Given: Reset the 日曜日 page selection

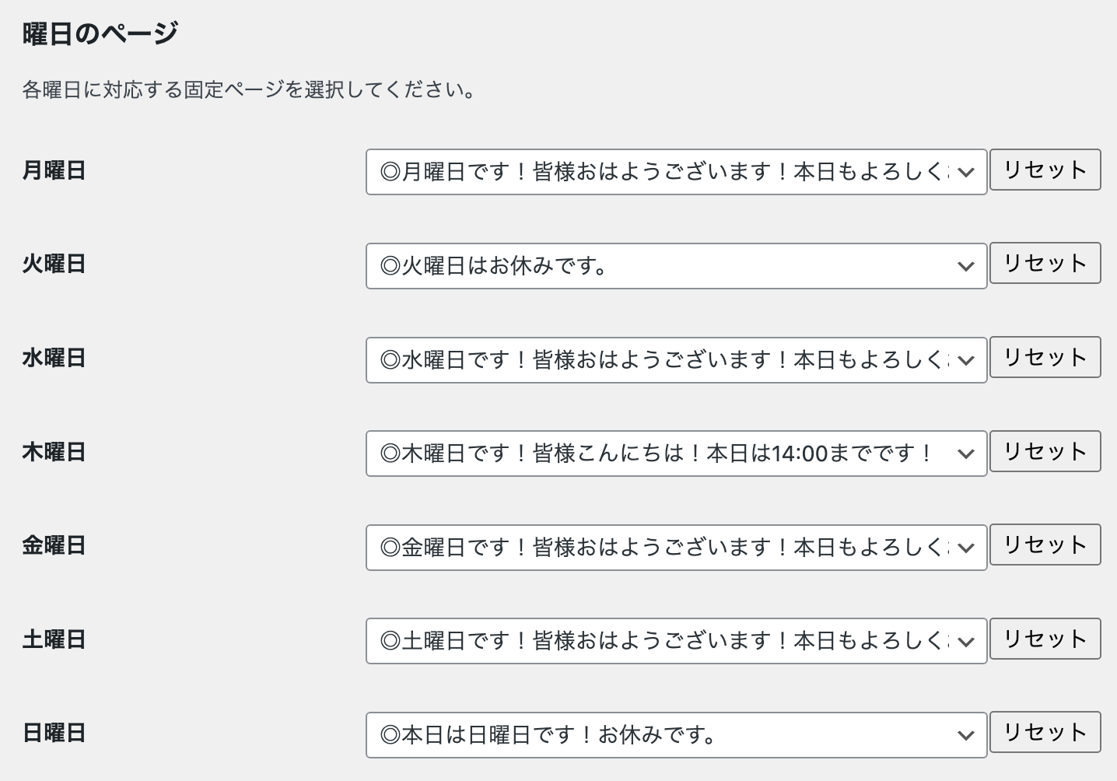Looking at the screenshot, I should (x=1045, y=732).
